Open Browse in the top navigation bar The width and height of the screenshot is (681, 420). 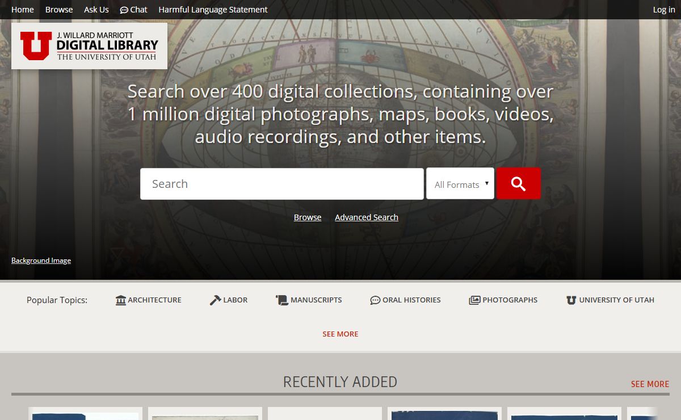pyautogui.click(x=59, y=10)
